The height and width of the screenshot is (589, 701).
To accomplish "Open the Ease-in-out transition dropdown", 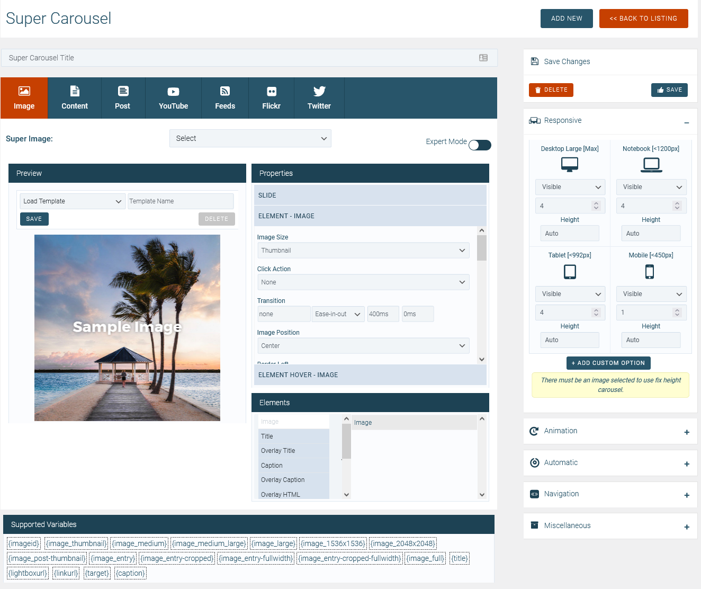I will 338,314.
